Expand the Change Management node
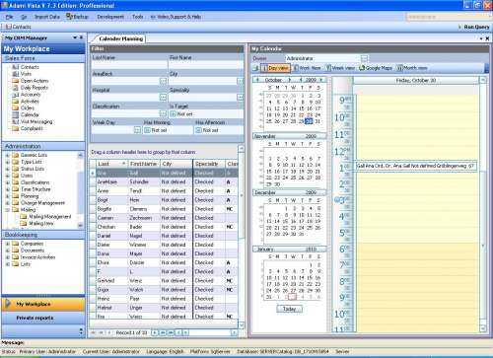Screen dimensions: 493x358 click(7, 203)
